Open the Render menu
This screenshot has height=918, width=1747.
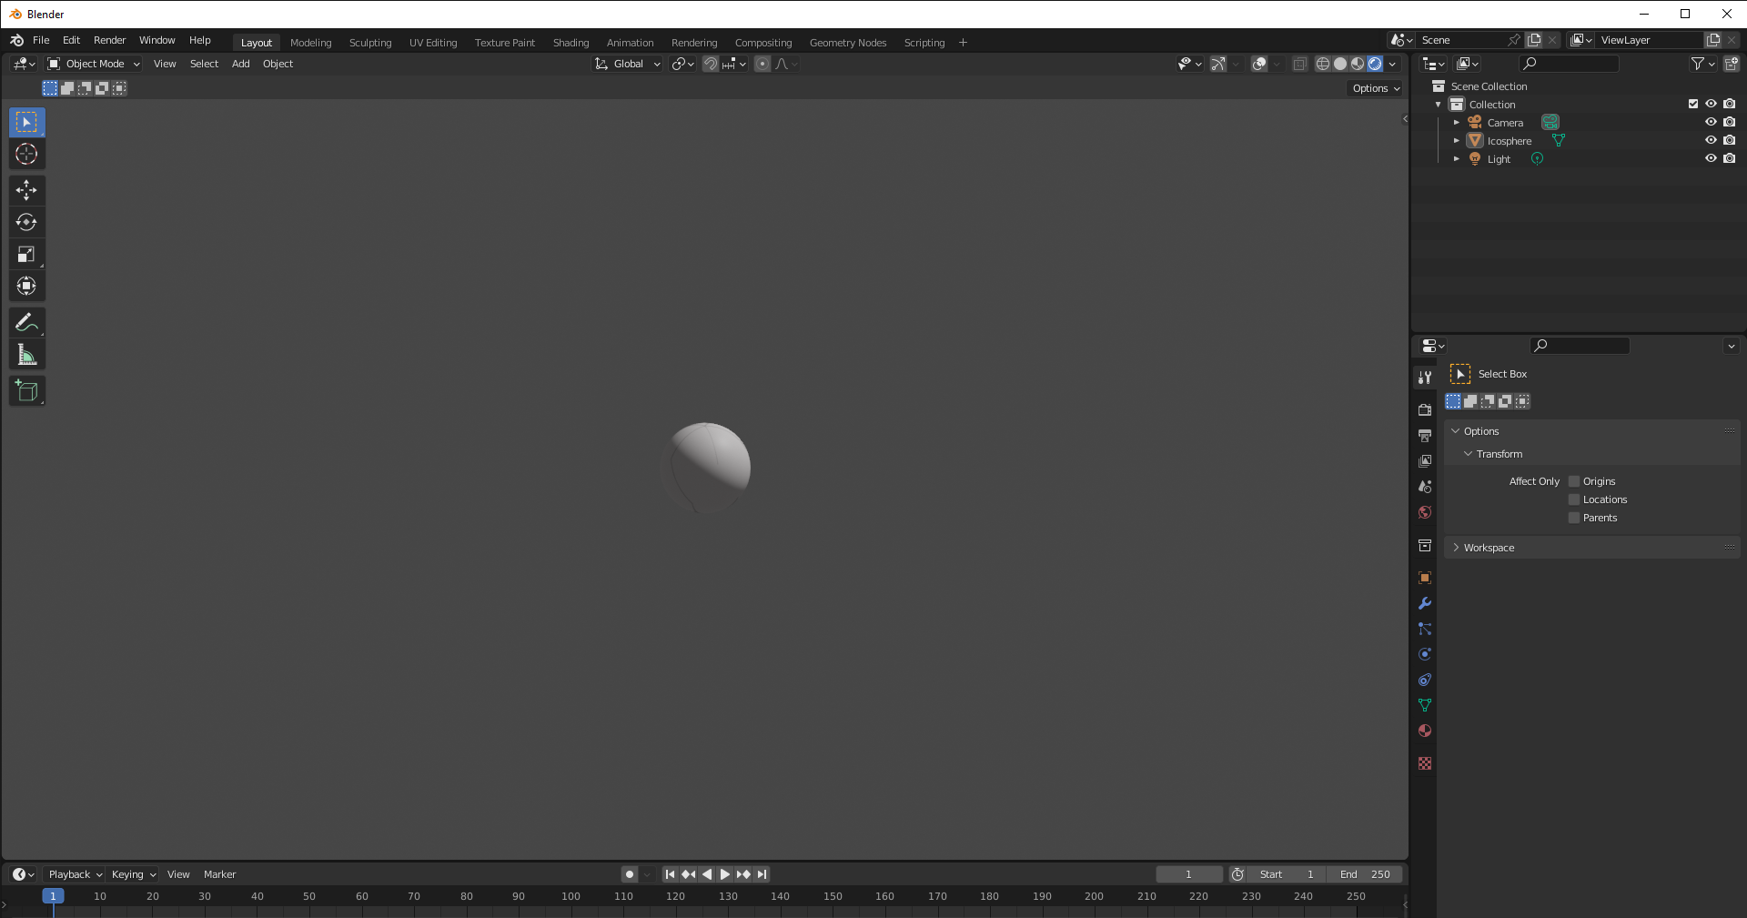109,40
